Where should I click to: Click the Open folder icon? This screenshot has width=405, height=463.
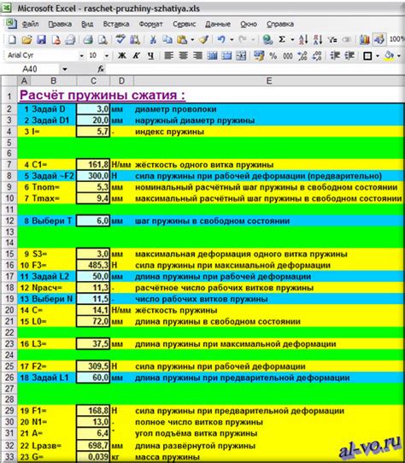click(x=26, y=39)
